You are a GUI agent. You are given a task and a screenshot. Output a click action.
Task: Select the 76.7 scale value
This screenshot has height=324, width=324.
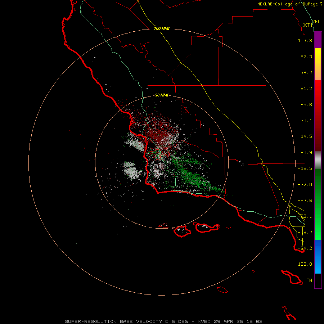[306, 72]
